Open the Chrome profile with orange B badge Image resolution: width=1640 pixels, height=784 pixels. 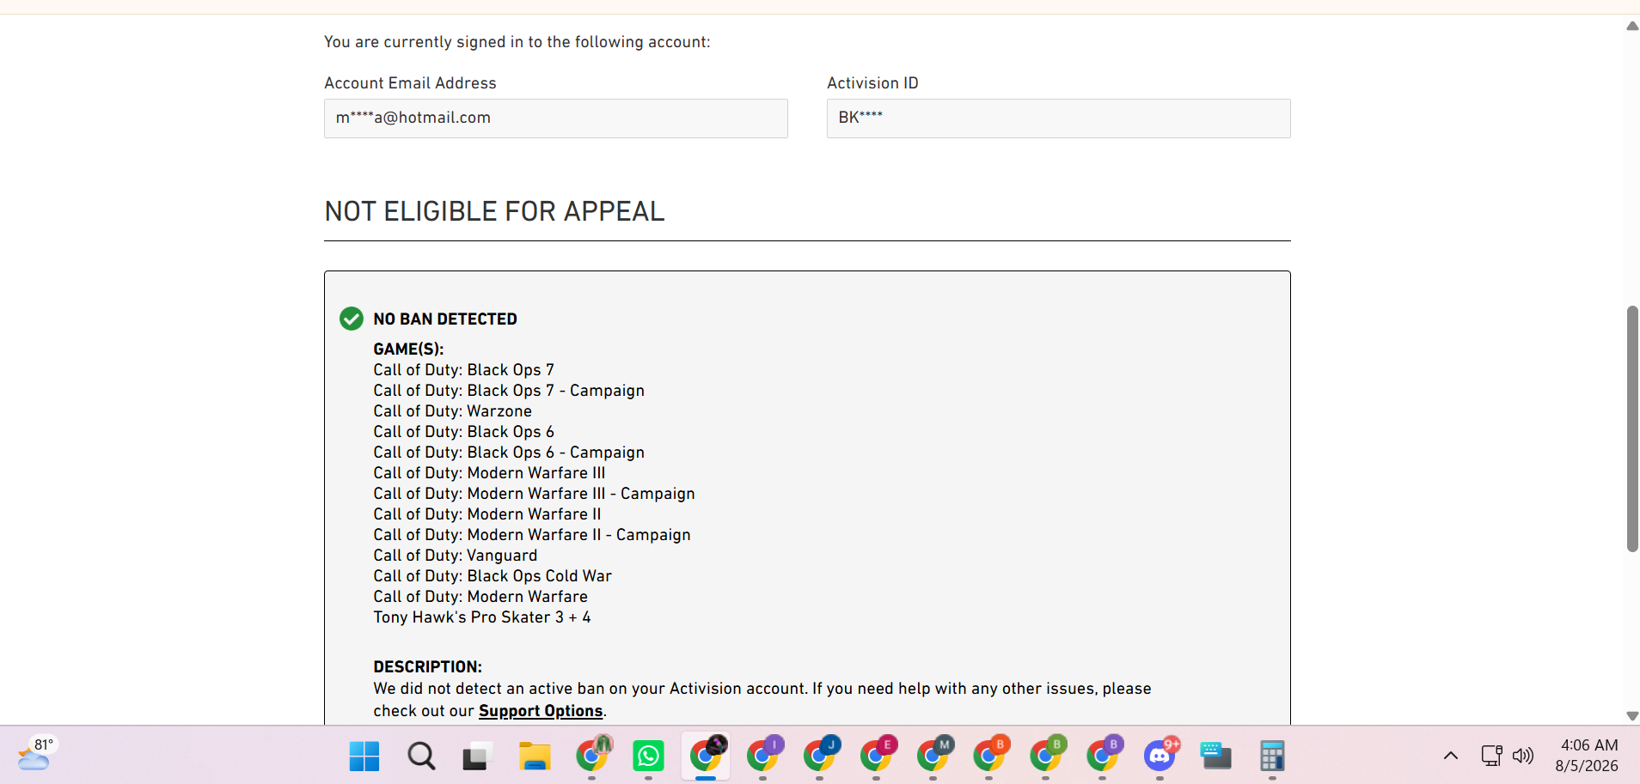(x=989, y=757)
